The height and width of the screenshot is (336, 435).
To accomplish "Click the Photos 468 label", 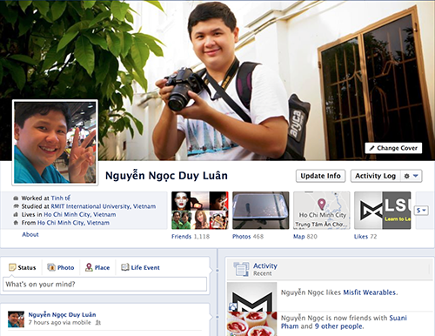I will point(248,237).
